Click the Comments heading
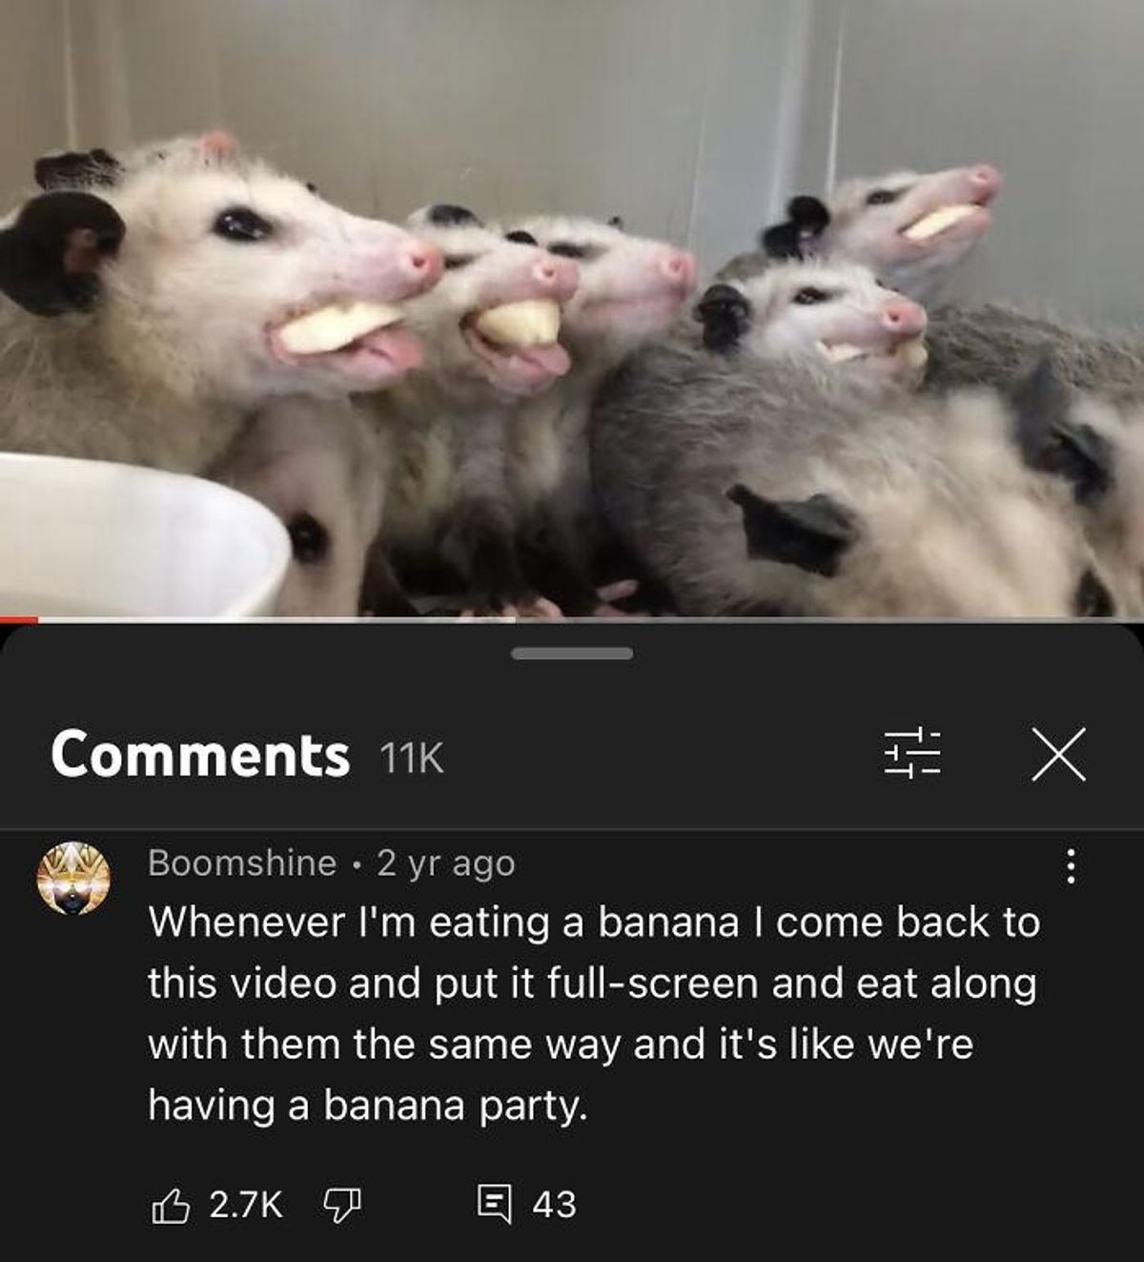Viewport: 1144px width, 1262px height. 200,755
